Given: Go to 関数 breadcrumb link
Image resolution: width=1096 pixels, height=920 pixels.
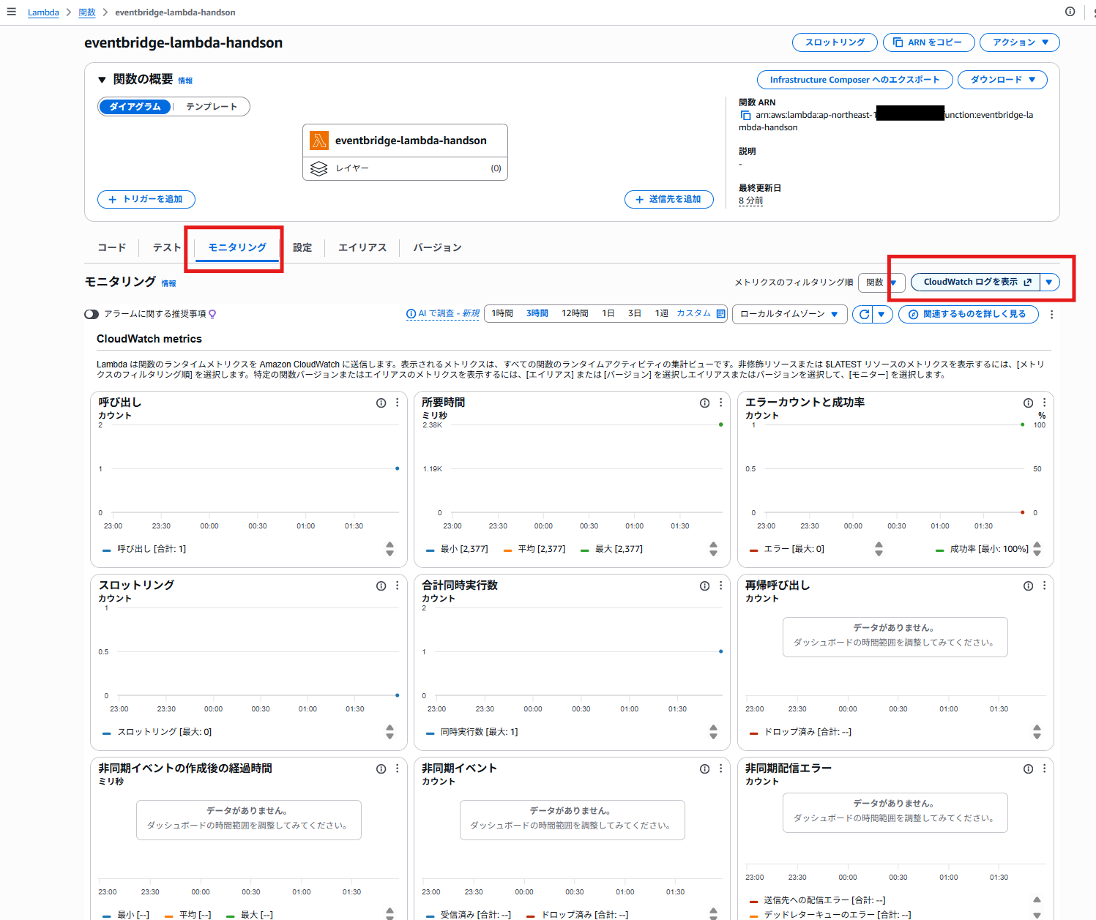Looking at the screenshot, I should pyautogui.click(x=87, y=12).
